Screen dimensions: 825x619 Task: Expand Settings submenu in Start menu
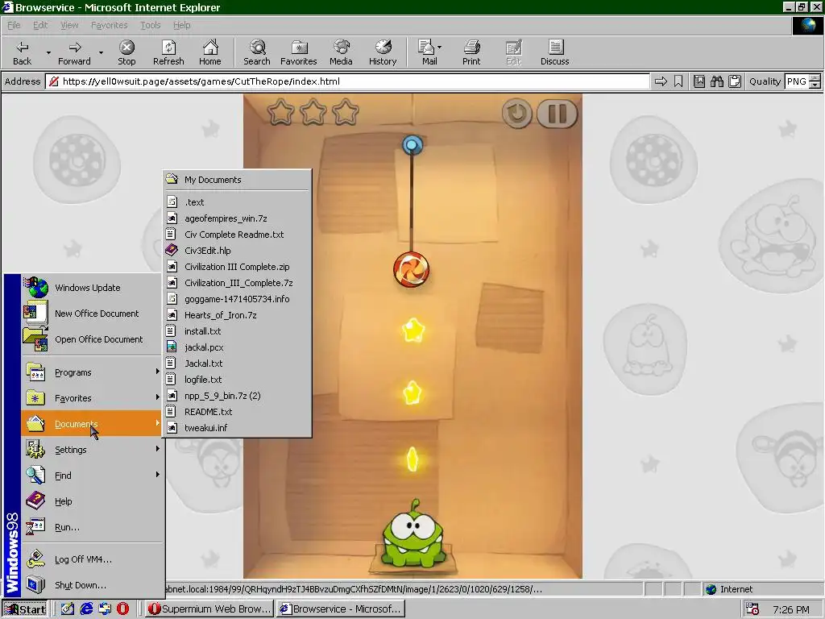pos(91,450)
